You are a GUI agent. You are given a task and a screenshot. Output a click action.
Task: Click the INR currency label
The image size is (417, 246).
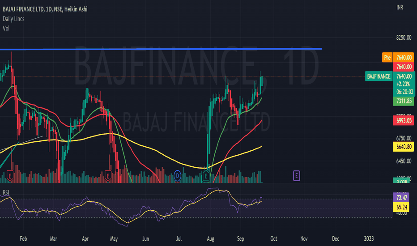(x=400, y=8)
